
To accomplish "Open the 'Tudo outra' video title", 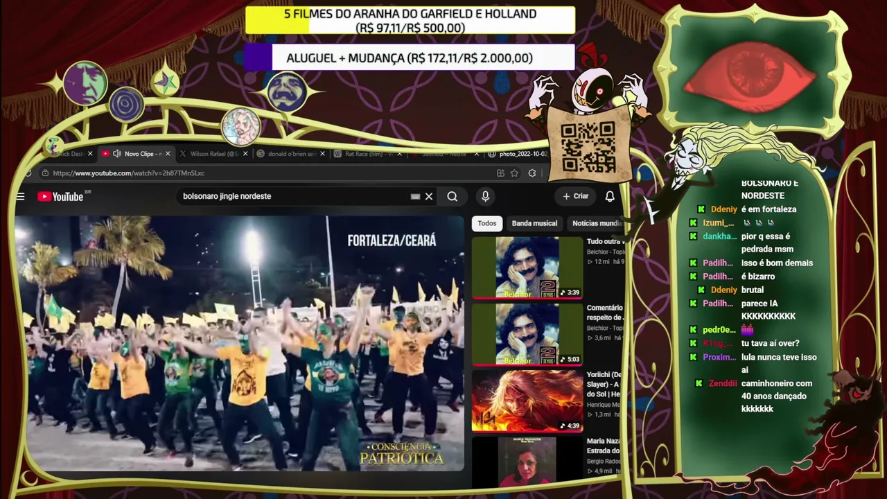I will [604, 242].
